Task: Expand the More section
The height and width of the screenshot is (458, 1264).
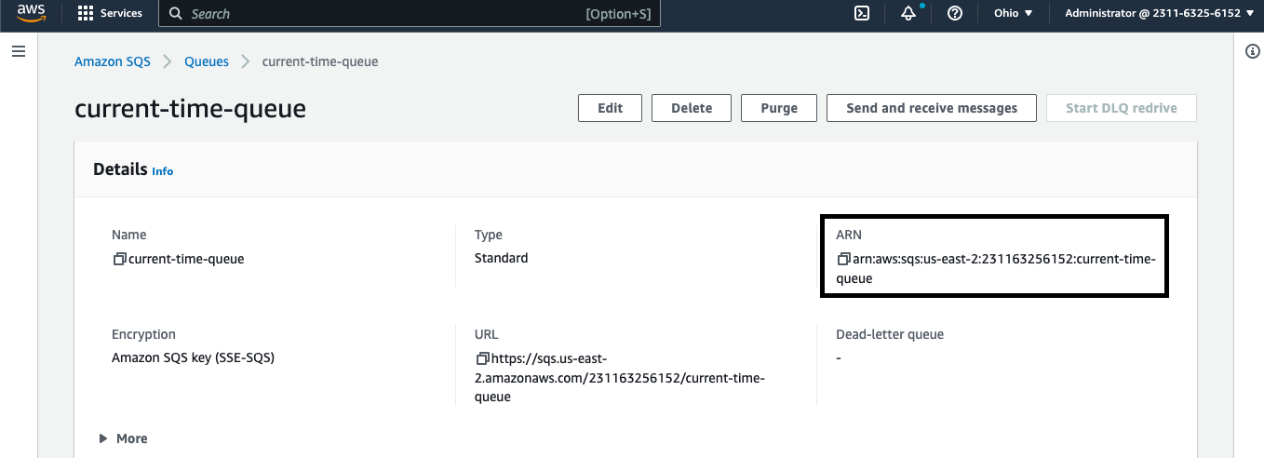Action: [123, 438]
